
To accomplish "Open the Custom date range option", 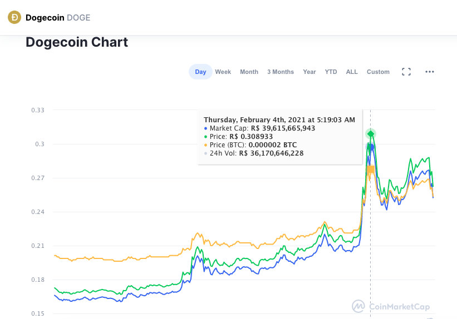I will pos(378,72).
